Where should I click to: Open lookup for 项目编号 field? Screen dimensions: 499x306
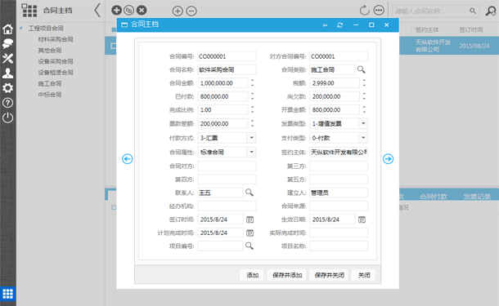pos(249,246)
